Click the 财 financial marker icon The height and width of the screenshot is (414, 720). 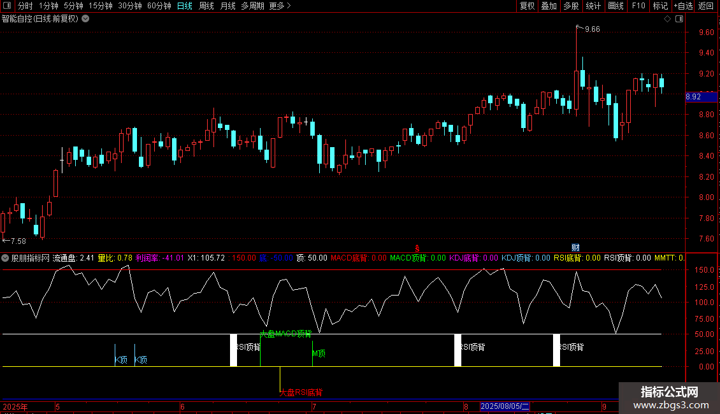click(x=575, y=248)
